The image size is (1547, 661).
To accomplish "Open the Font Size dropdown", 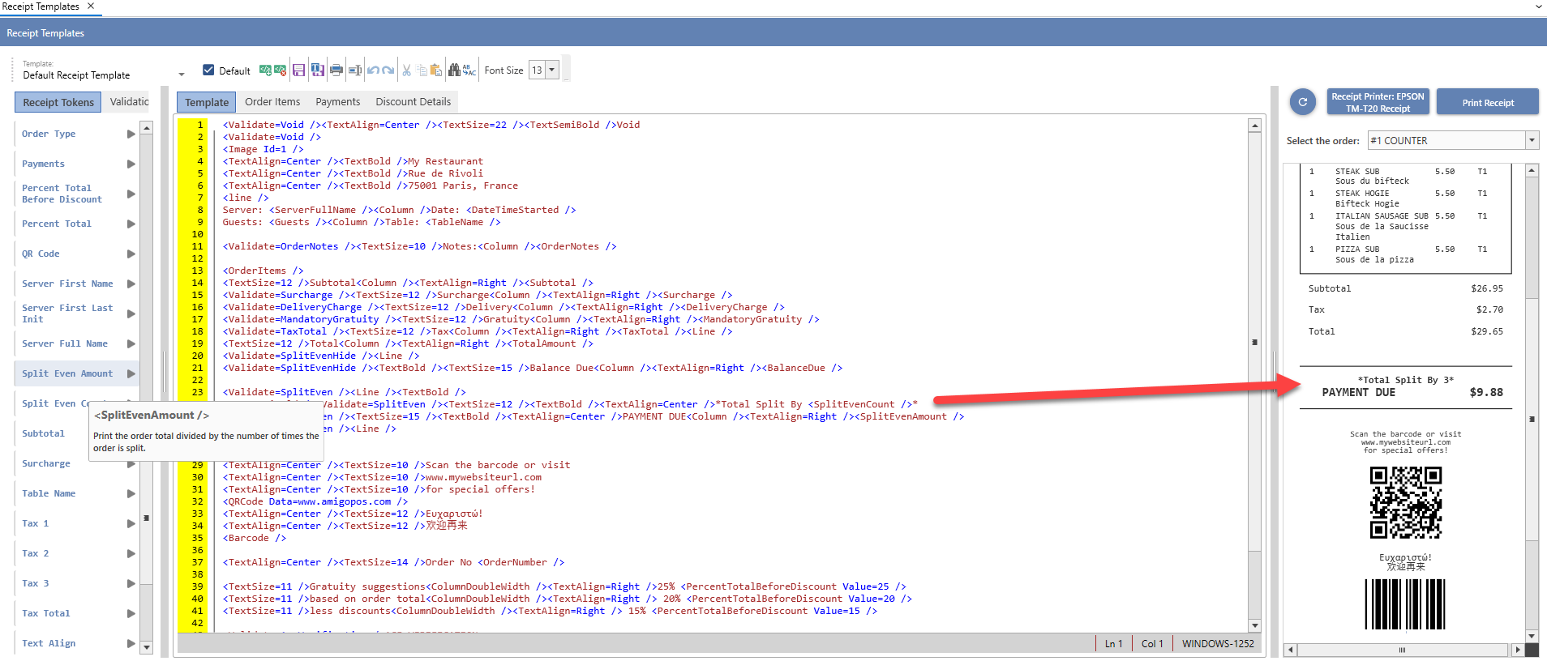I will point(552,70).
